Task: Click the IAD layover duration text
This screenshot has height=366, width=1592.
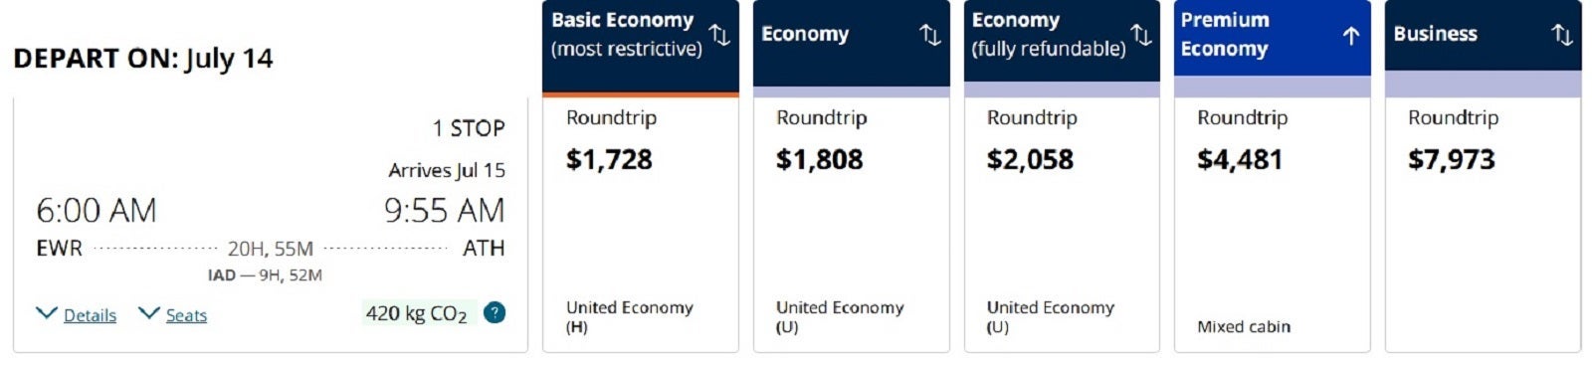Action: (x=265, y=275)
